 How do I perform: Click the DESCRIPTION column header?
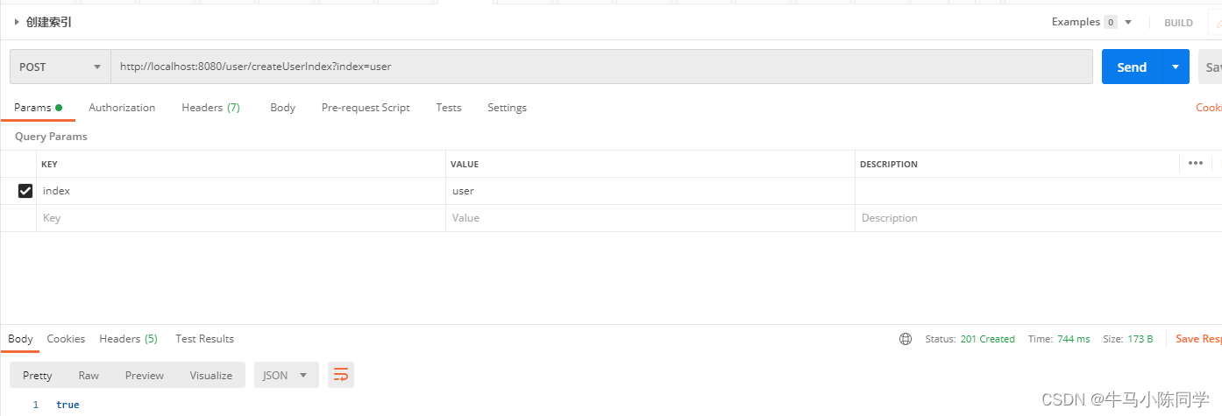click(x=889, y=164)
